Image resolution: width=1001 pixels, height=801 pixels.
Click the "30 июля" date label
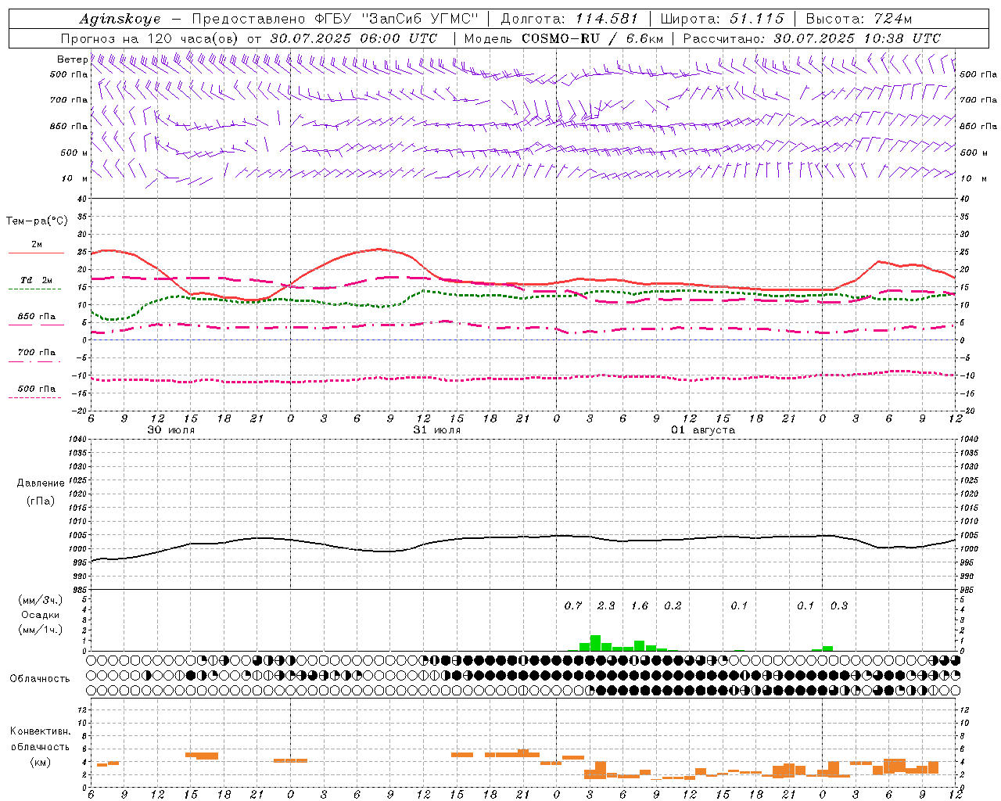pos(171,430)
